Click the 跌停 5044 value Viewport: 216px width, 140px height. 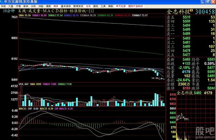click(211, 88)
